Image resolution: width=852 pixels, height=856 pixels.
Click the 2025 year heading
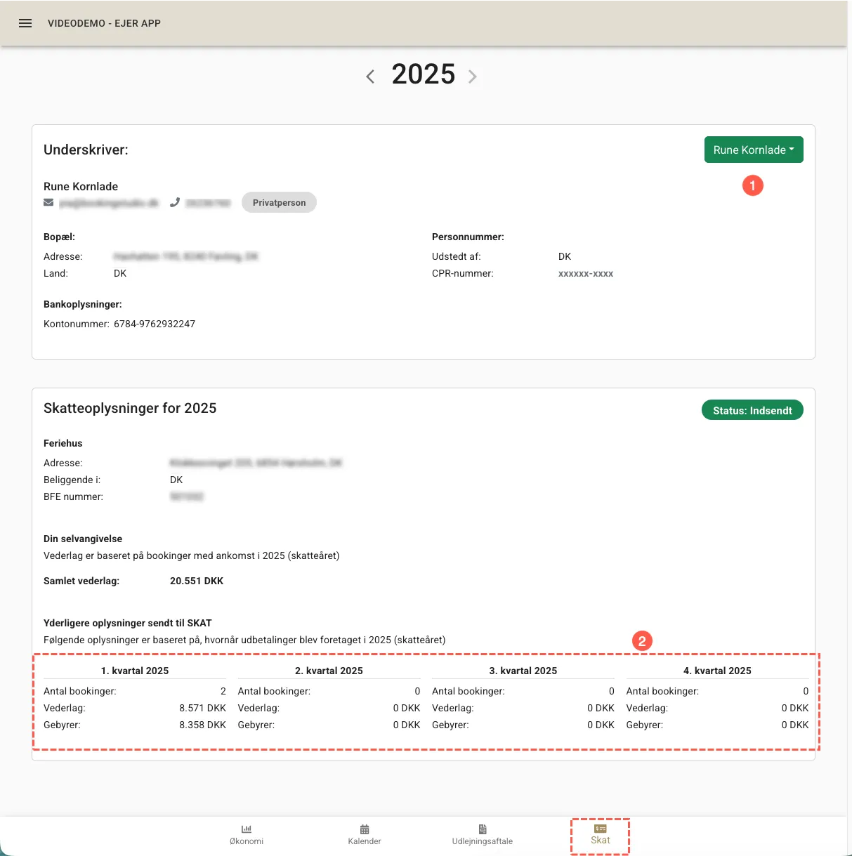[424, 74]
